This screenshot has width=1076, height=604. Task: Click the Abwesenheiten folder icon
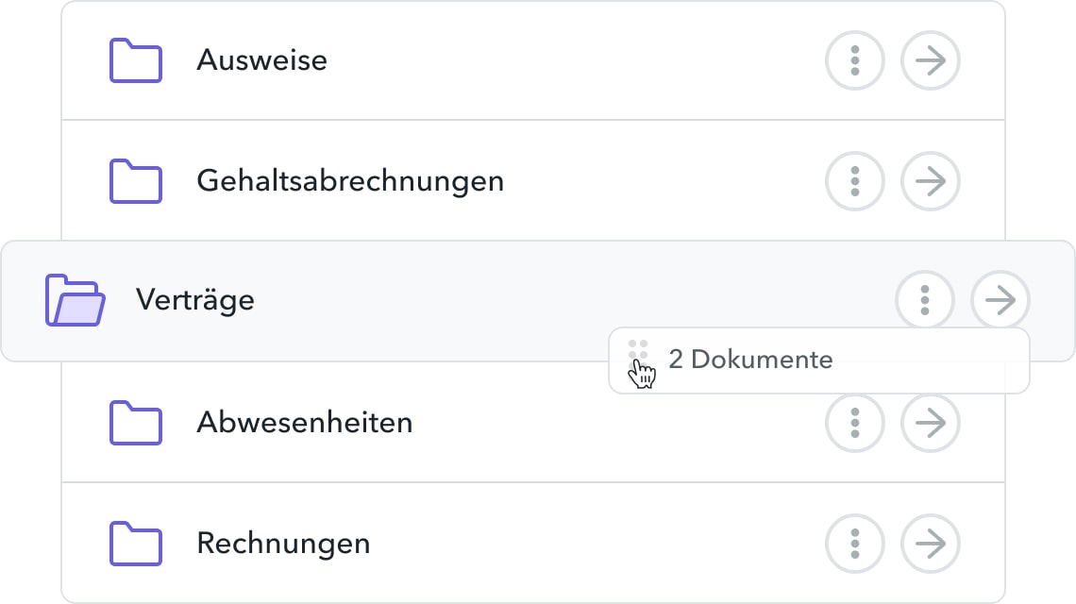tap(136, 422)
